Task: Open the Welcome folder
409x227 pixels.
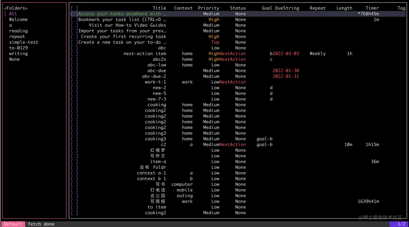Action: [18, 20]
